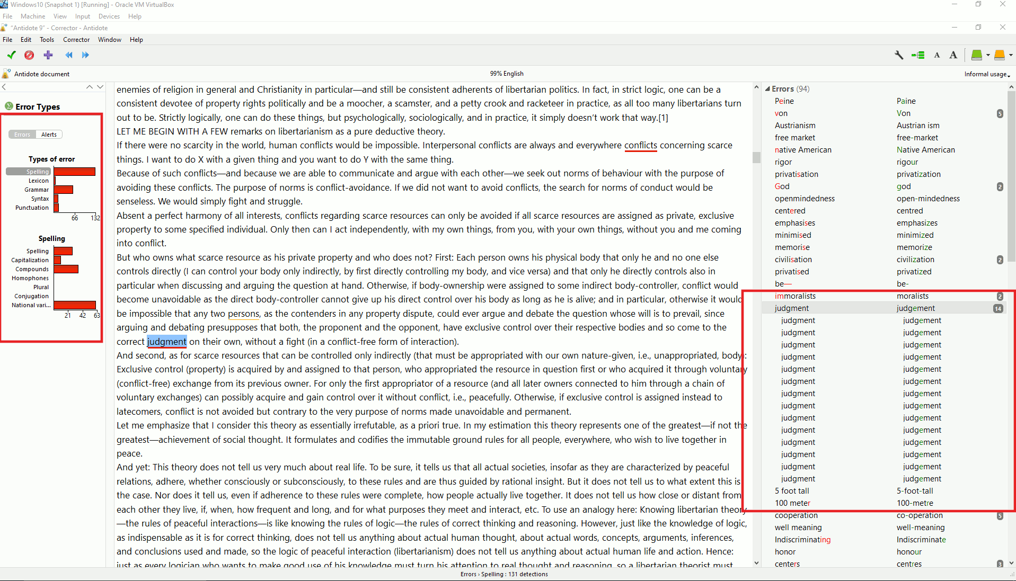Expand the von group with badge 5

coord(1000,113)
